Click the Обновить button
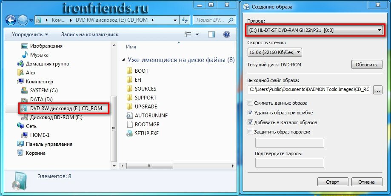Image resolution: width=391 pixels, height=196 pixels. pos(366,65)
